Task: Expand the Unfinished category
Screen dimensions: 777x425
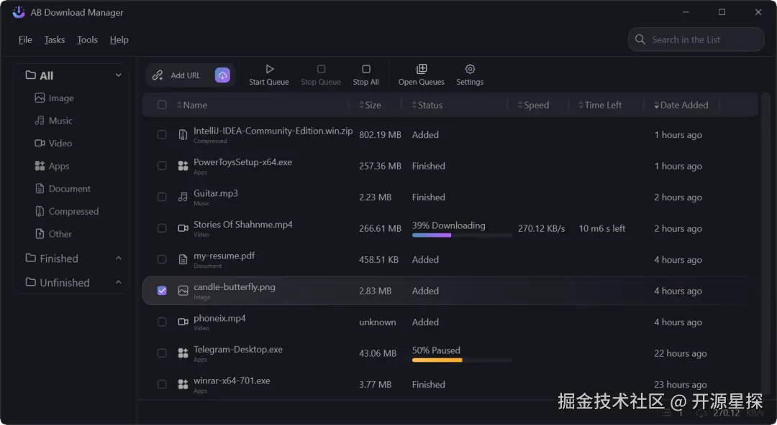Action: coord(119,283)
